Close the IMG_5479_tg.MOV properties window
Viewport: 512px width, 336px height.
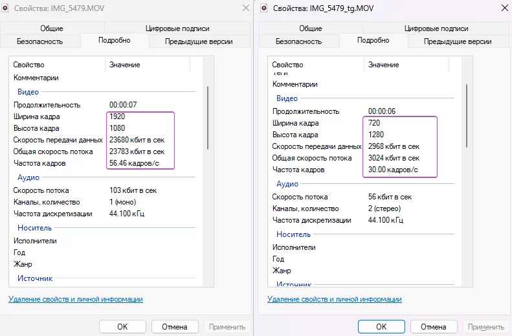click(504, 8)
